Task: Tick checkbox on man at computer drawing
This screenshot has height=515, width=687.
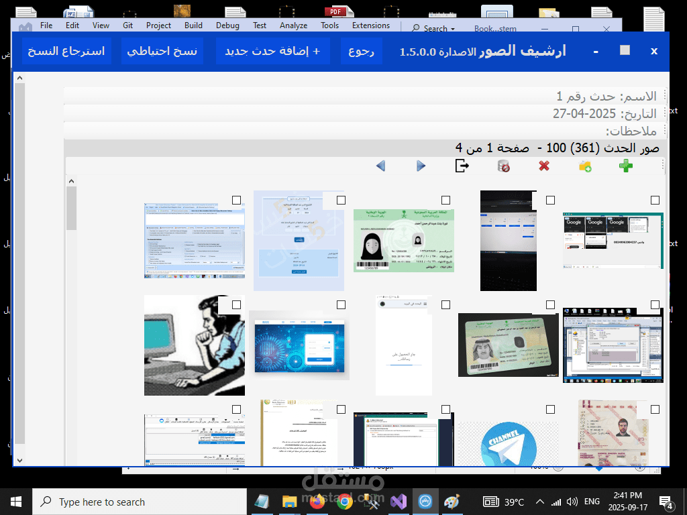Action: click(x=236, y=305)
